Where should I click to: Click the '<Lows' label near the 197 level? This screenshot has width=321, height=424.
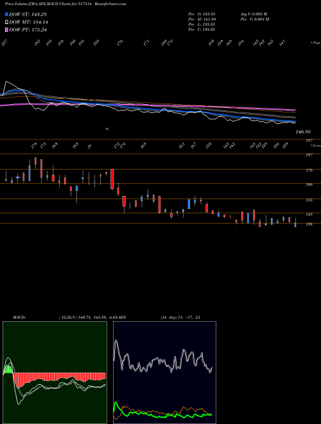(x=315, y=145)
